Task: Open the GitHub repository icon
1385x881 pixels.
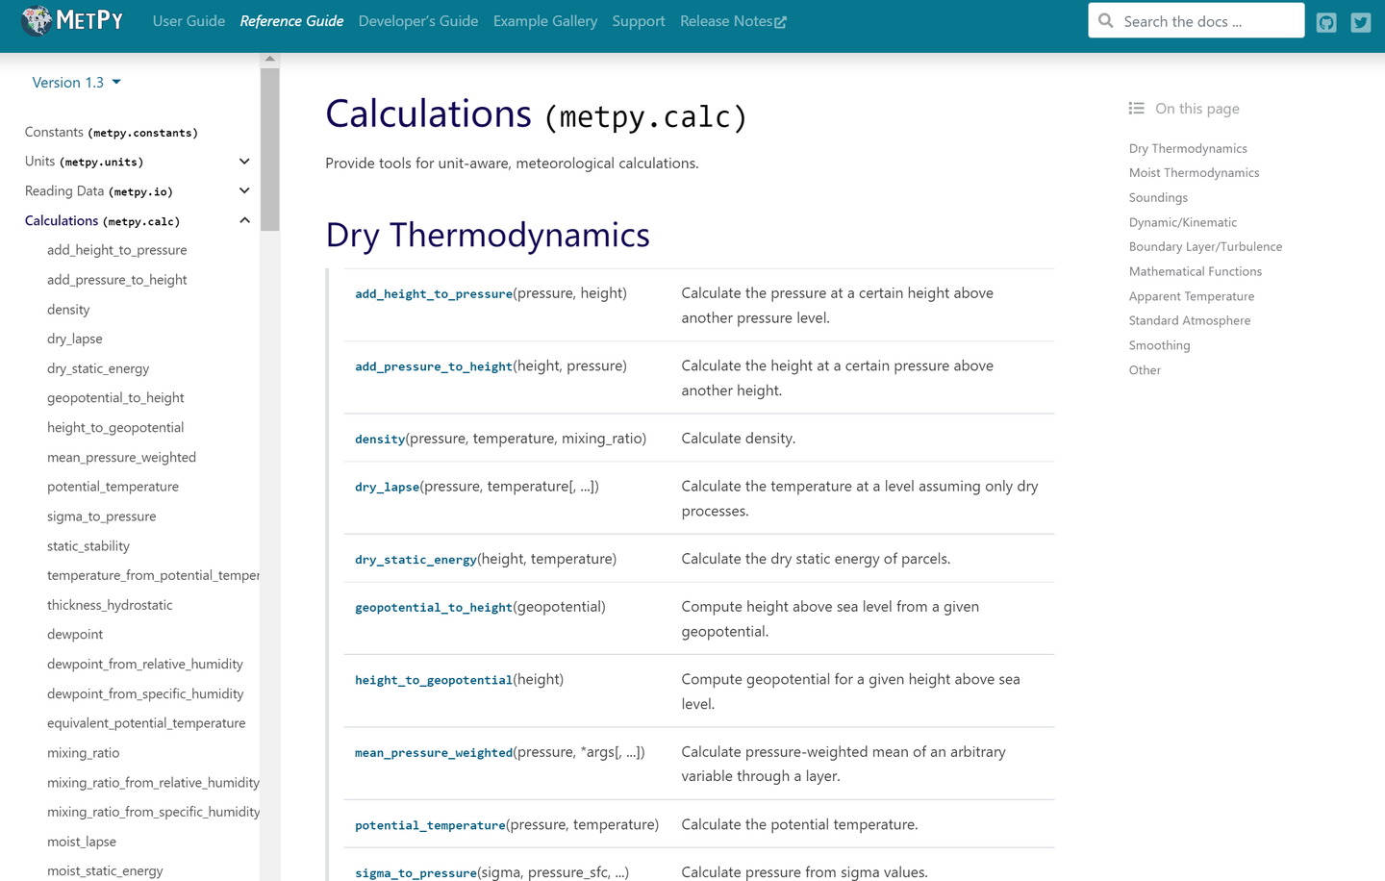Action: tap(1326, 22)
